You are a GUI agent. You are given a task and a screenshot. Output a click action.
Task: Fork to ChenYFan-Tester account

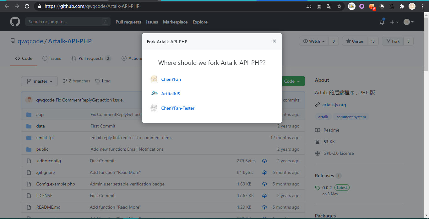pyautogui.click(x=178, y=108)
